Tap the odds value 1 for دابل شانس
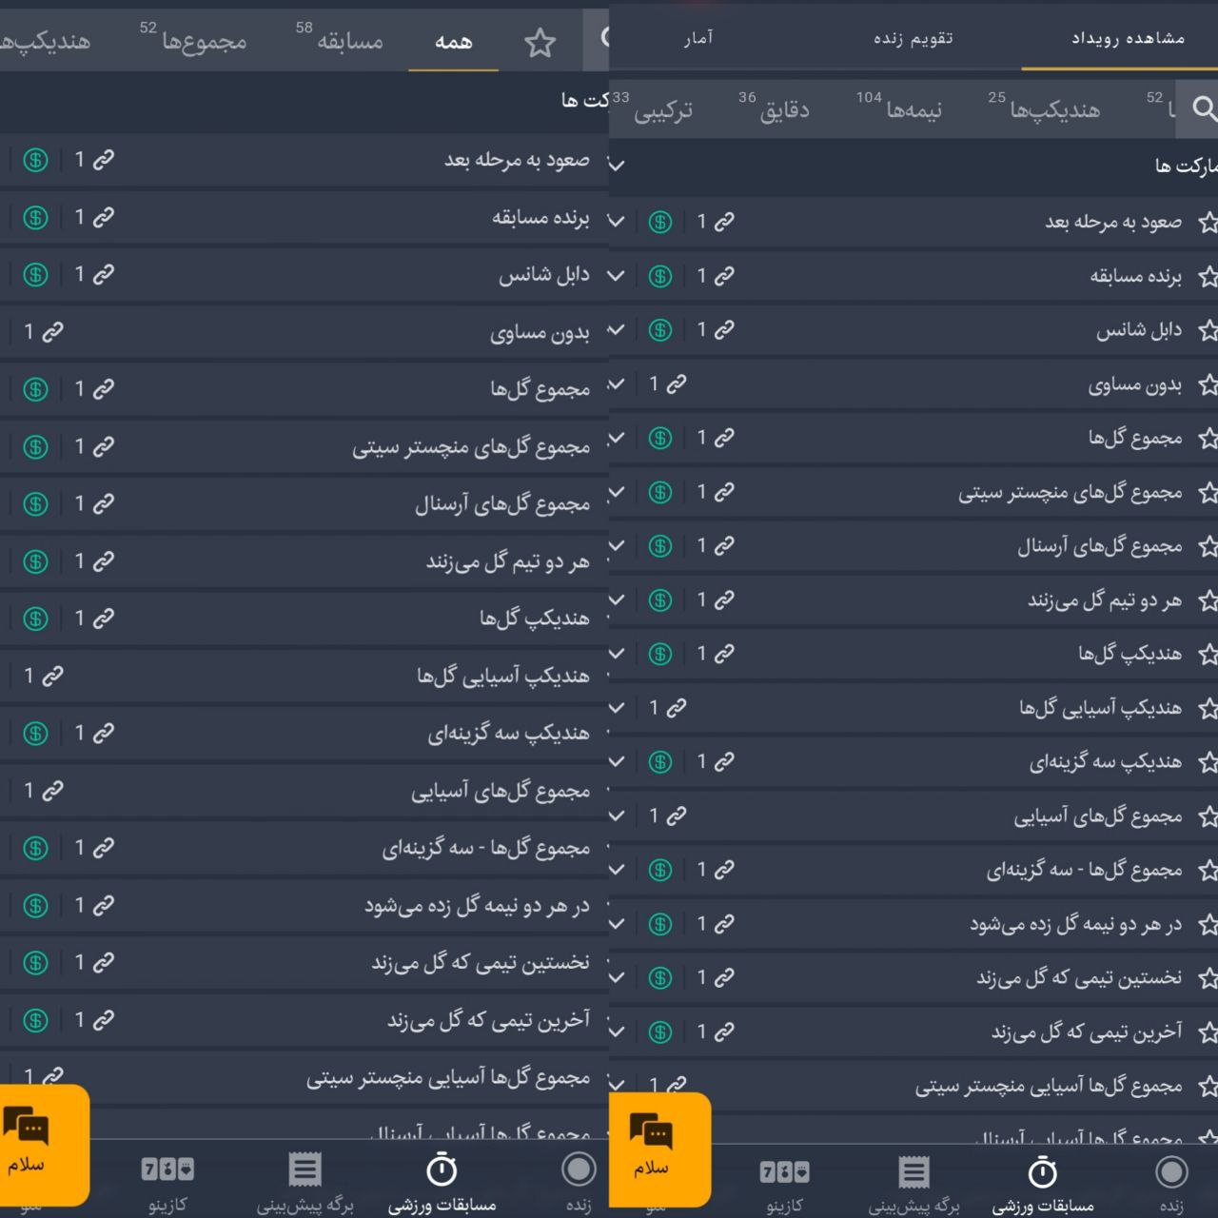Screen dimensions: 1218x1218 point(701,329)
